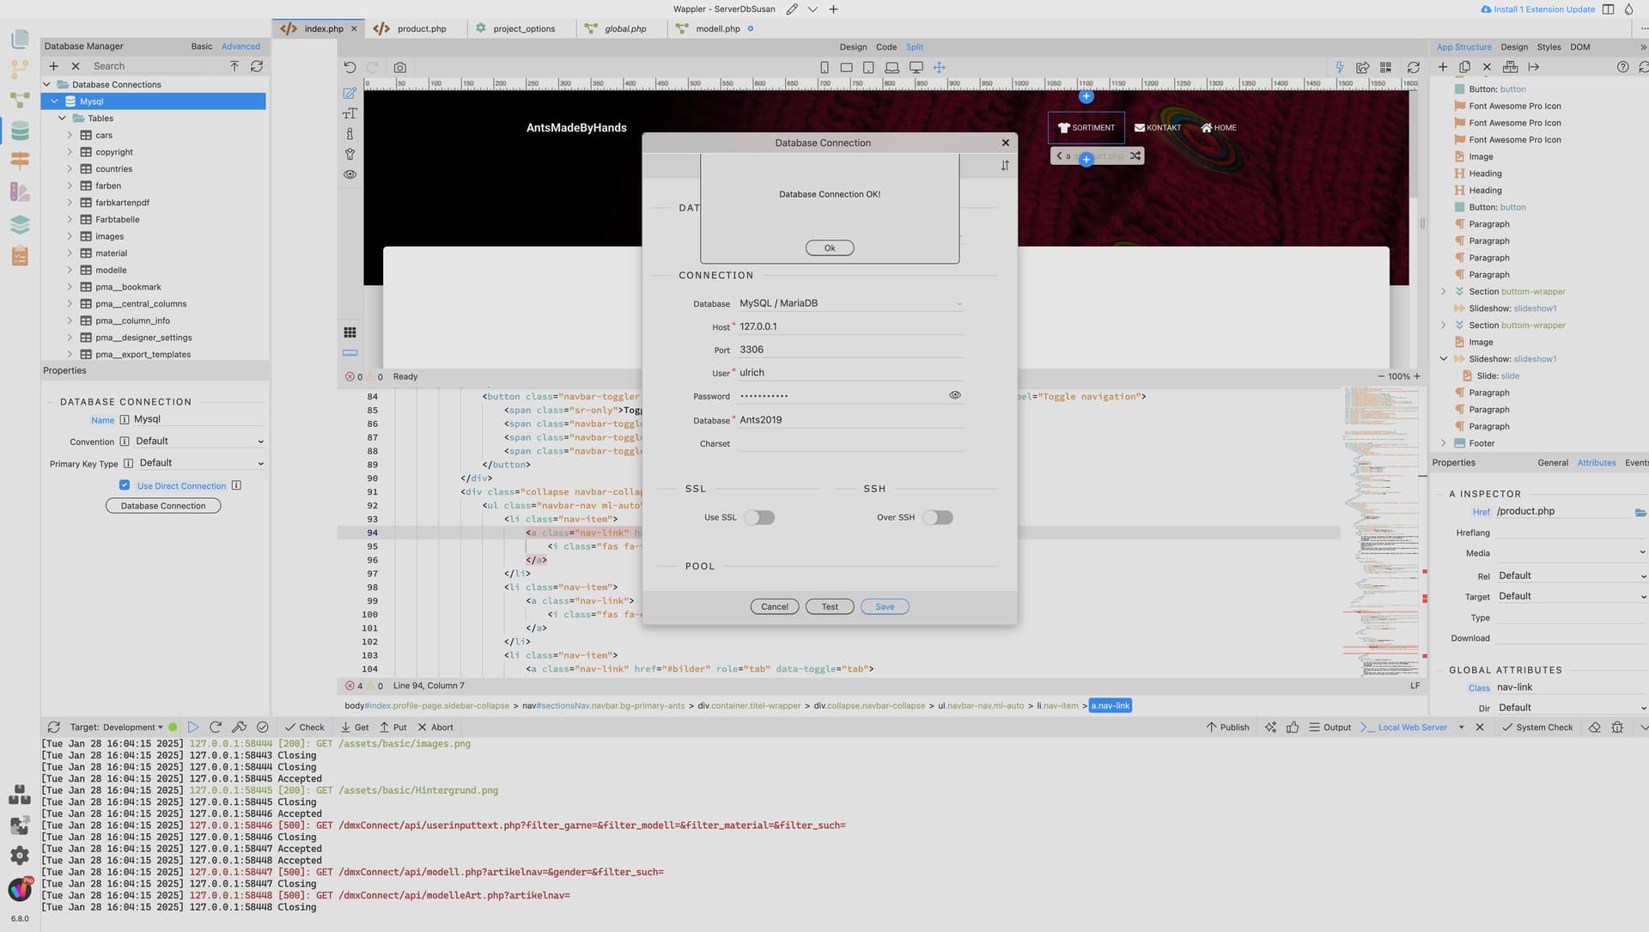Click Cancel in Database Connection dialog

click(x=775, y=606)
